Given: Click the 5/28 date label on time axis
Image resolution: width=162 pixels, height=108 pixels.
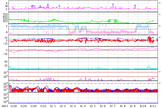Looking at the screenshot, I should tap(14, 106).
